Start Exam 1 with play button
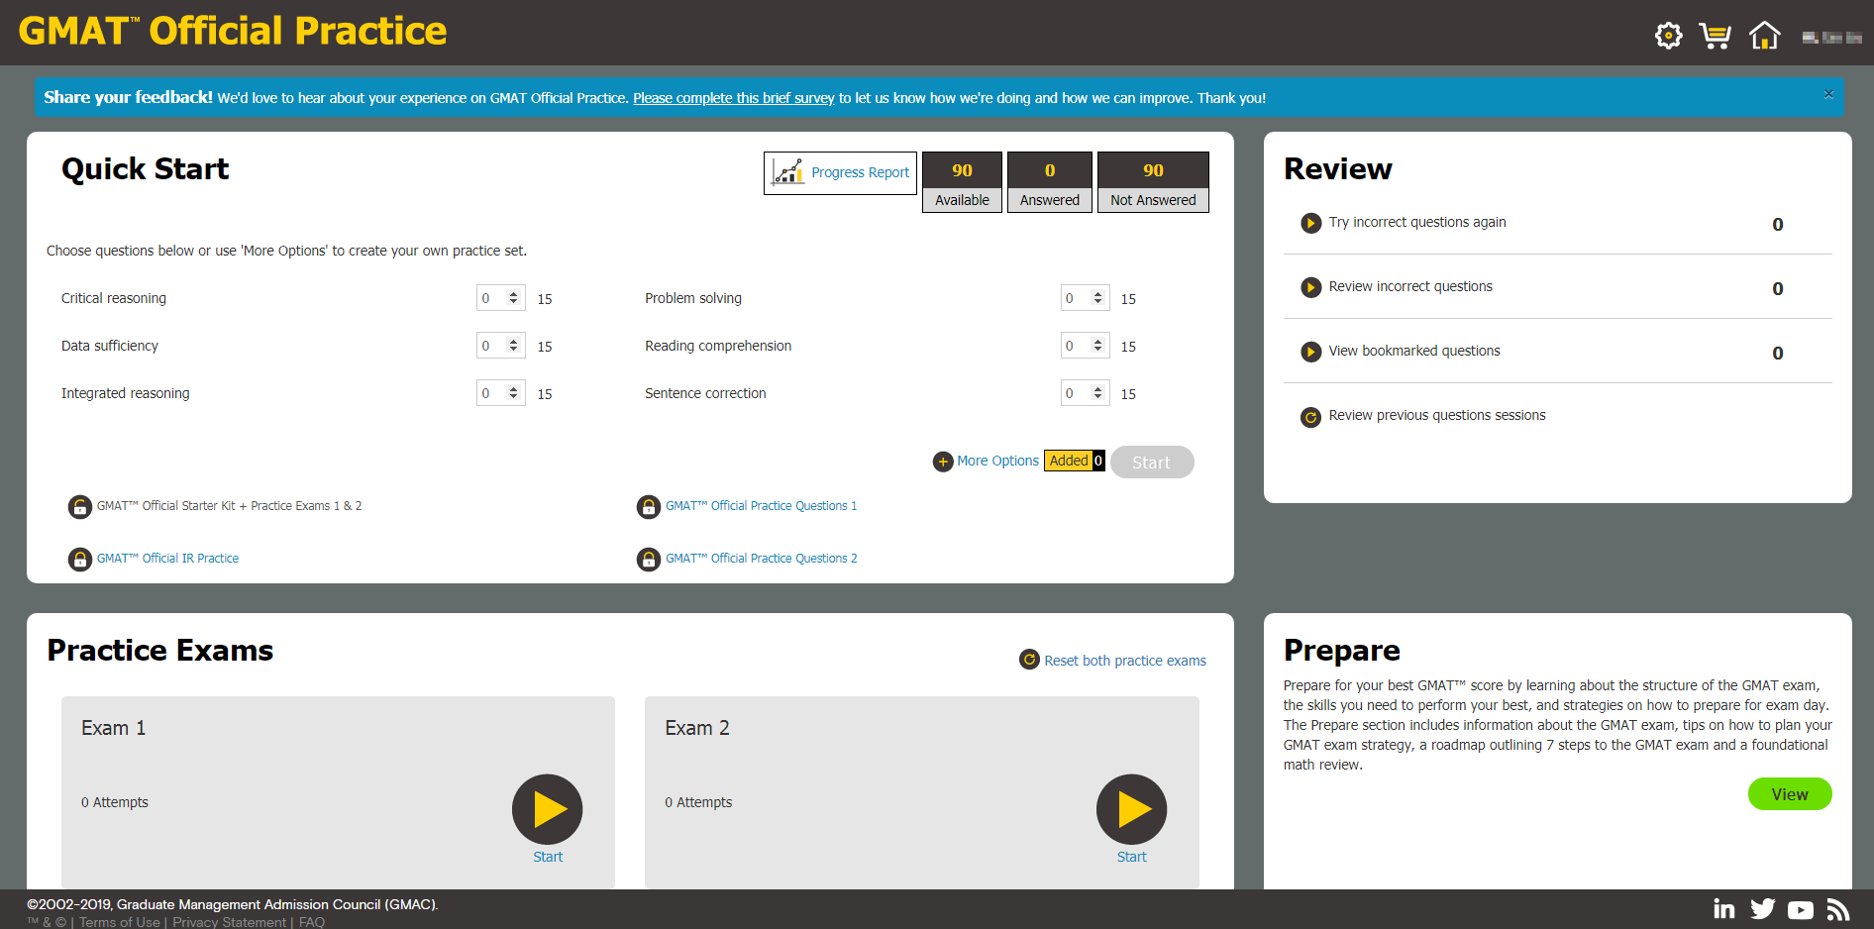This screenshot has width=1874, height=929. point(547,809)
